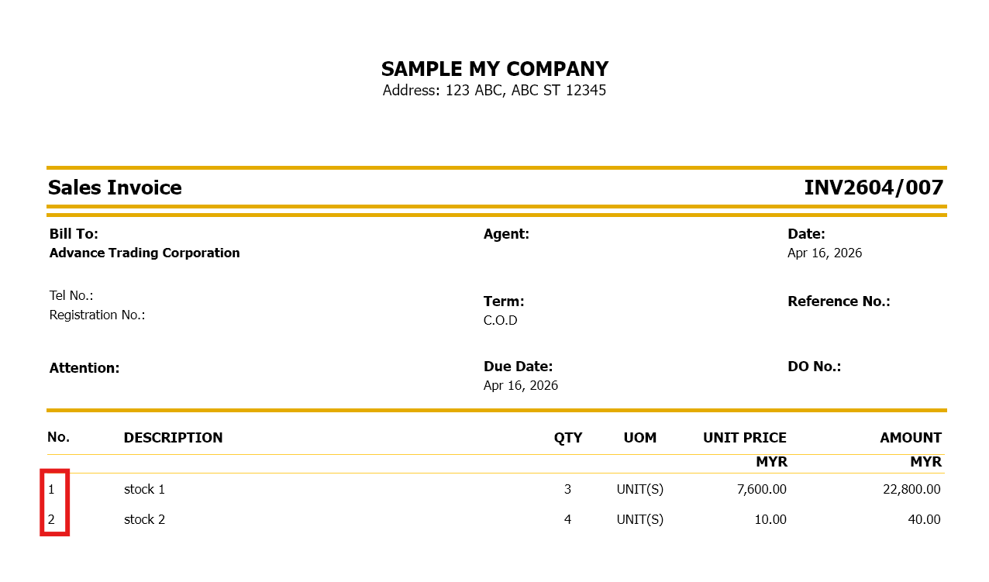989x582 pixels.
Task: Select the company address line
Action: [x=494, y=91]
